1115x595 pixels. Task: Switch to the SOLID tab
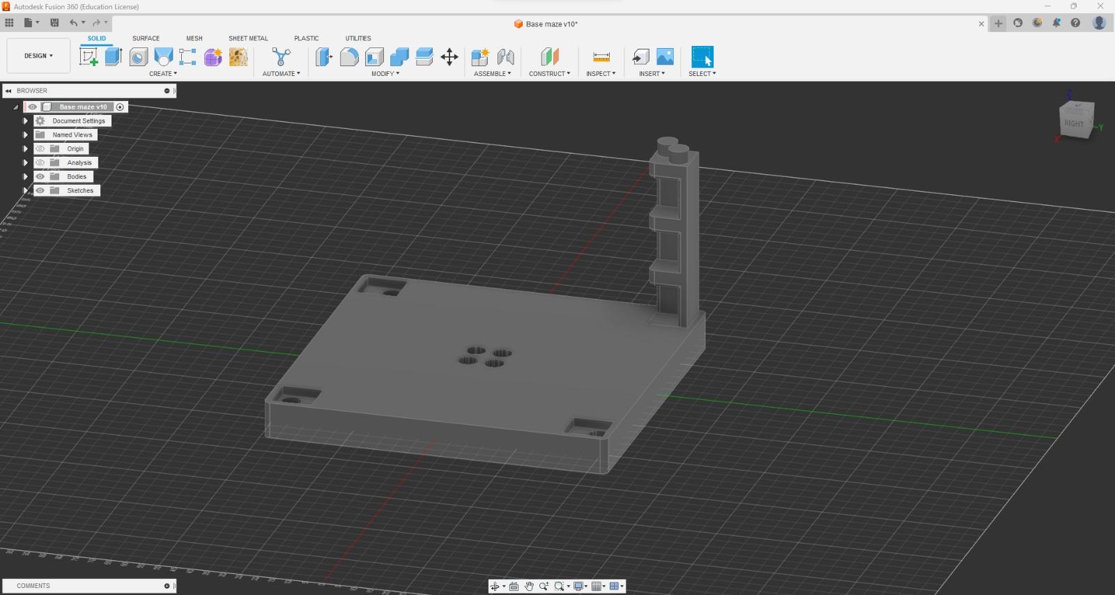(x=97, y=38)
